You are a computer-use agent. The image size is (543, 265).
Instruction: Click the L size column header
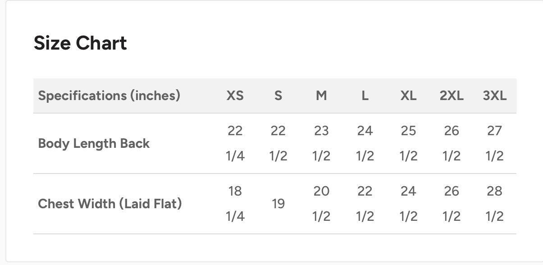point(365,96)
